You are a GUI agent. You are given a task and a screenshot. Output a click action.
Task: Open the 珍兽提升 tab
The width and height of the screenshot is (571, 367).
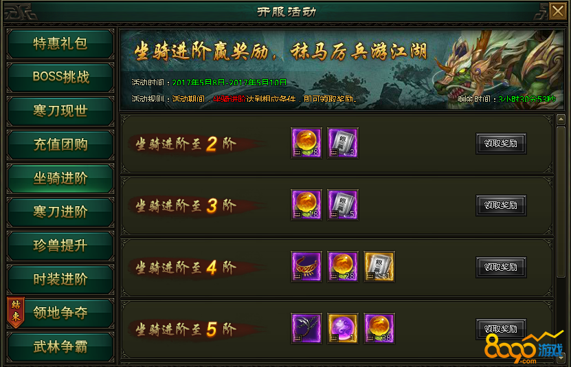click(60, 246)
